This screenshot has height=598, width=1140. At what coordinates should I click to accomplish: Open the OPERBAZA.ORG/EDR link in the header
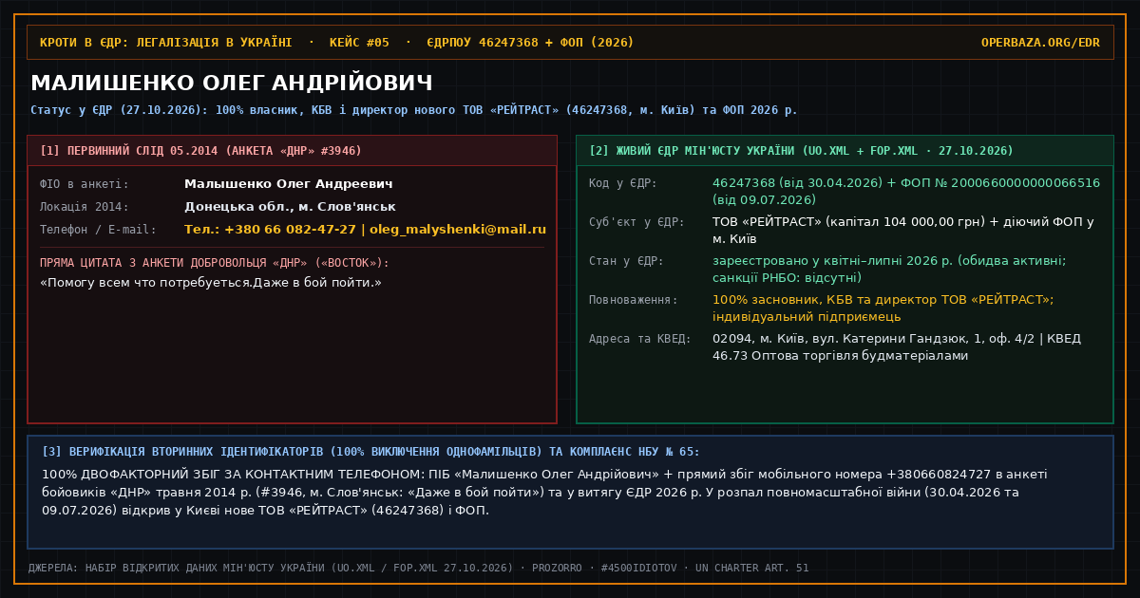[x=1040, y=43]
